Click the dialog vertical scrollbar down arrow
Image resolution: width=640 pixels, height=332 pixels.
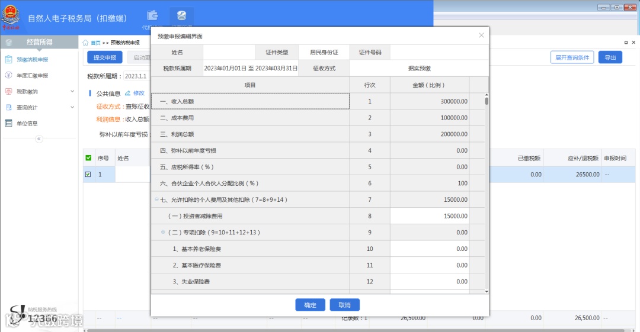tap(487, 291)
